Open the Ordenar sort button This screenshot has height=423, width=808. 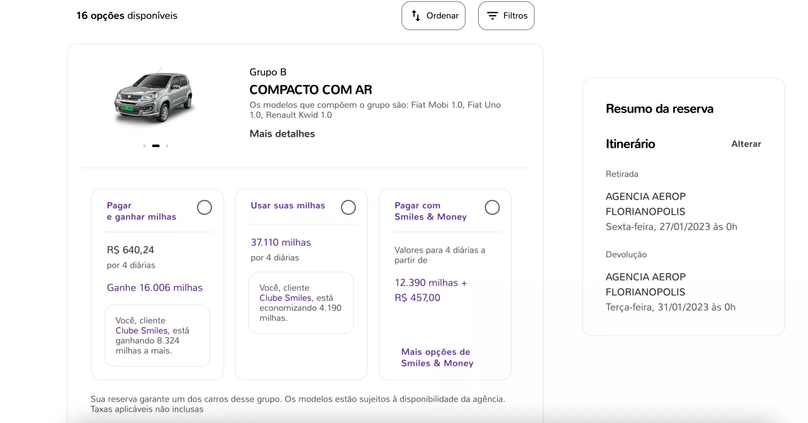tap(433, 16)
